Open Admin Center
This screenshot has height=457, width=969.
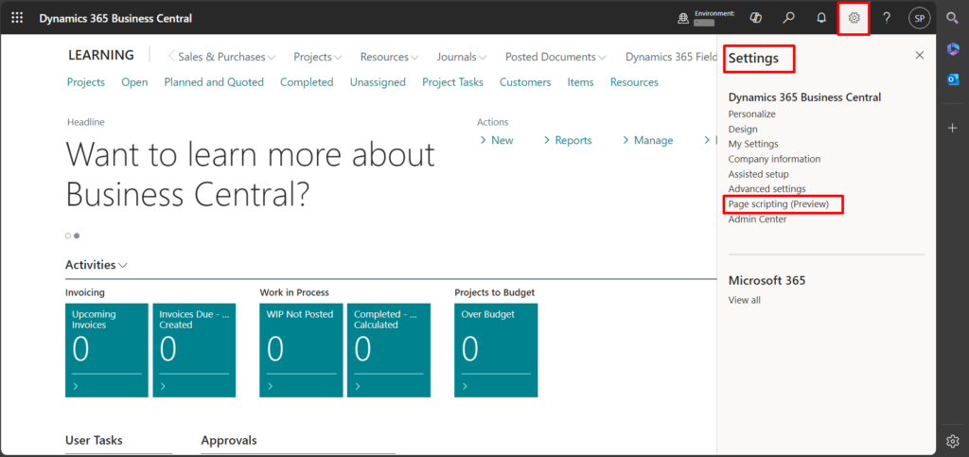[x=757, y=220]
